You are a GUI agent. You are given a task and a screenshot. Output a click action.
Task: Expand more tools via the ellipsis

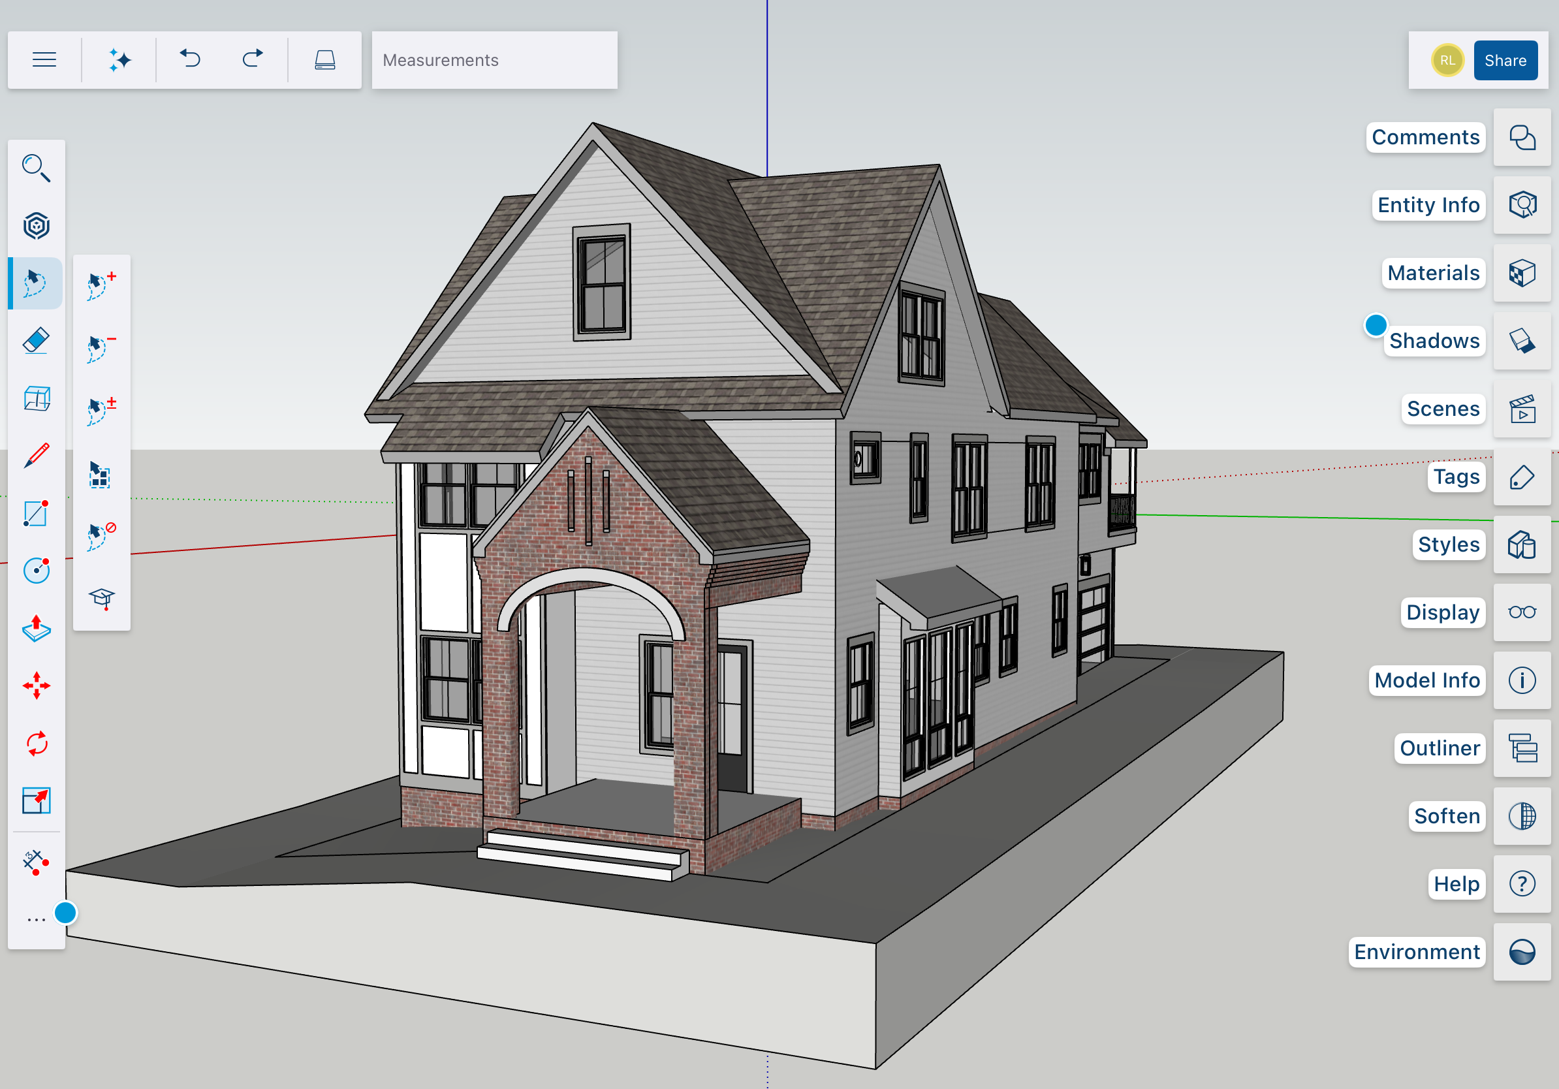pyautogui.click(x=36, y=920)
